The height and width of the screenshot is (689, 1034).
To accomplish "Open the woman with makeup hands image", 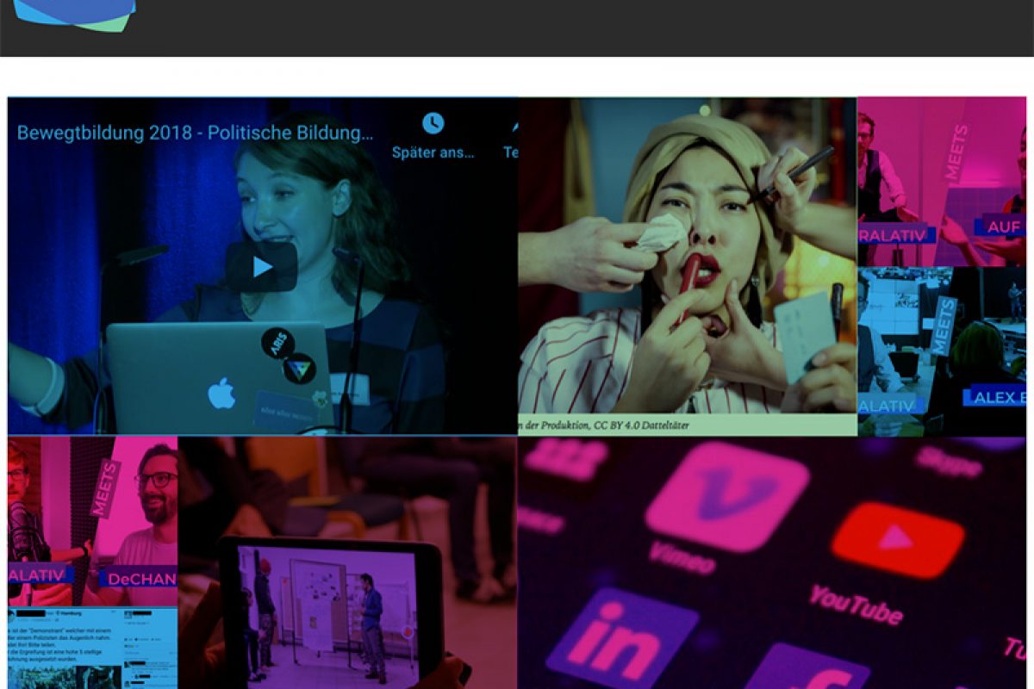I will [x=687, y=258].
